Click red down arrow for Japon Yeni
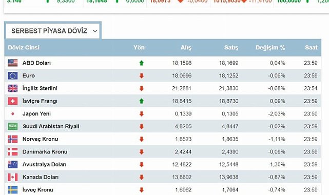 142,114
